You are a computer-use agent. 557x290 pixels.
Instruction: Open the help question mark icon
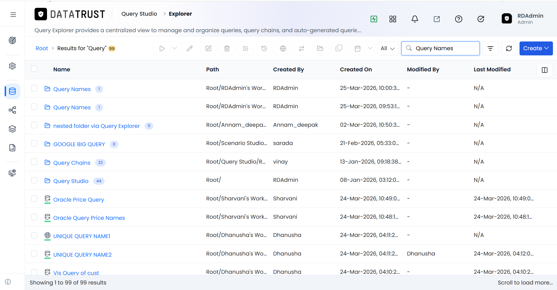(x=459, y=19)
